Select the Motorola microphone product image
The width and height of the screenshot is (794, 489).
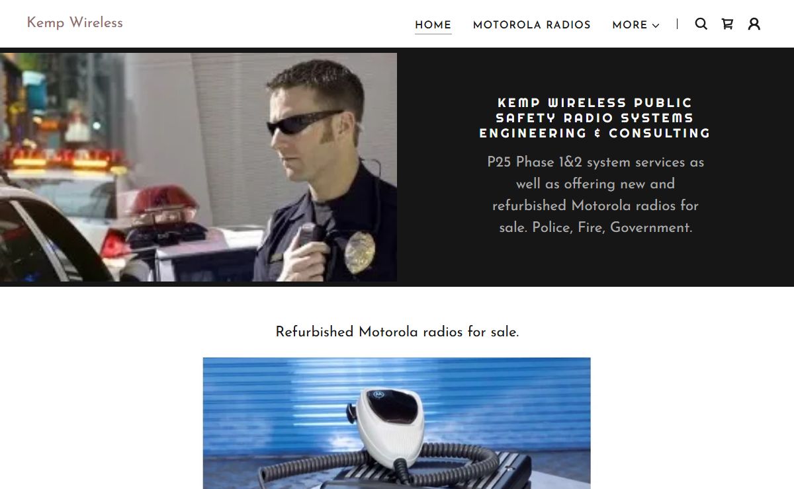coord(396,423)
